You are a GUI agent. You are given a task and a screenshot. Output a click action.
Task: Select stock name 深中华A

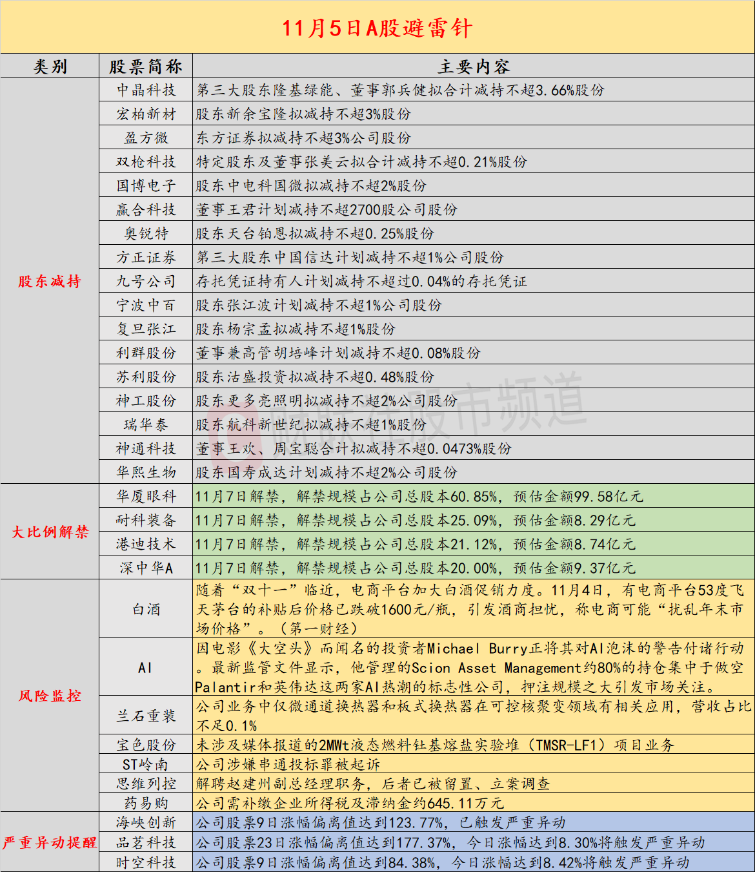(x=146, y=568)
